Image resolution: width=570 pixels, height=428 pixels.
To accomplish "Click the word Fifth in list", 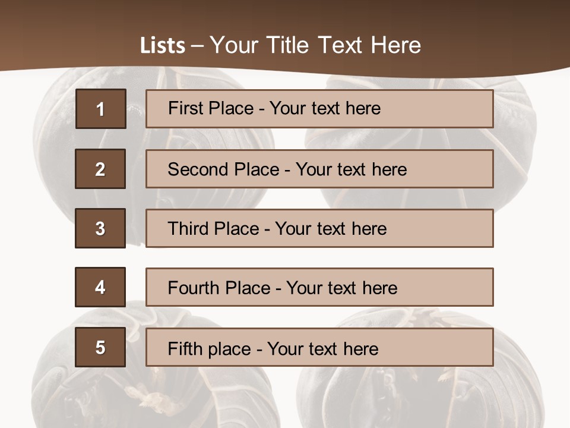I will 185,348.
